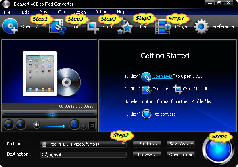Click the Getting Started heading

(165, 56)
